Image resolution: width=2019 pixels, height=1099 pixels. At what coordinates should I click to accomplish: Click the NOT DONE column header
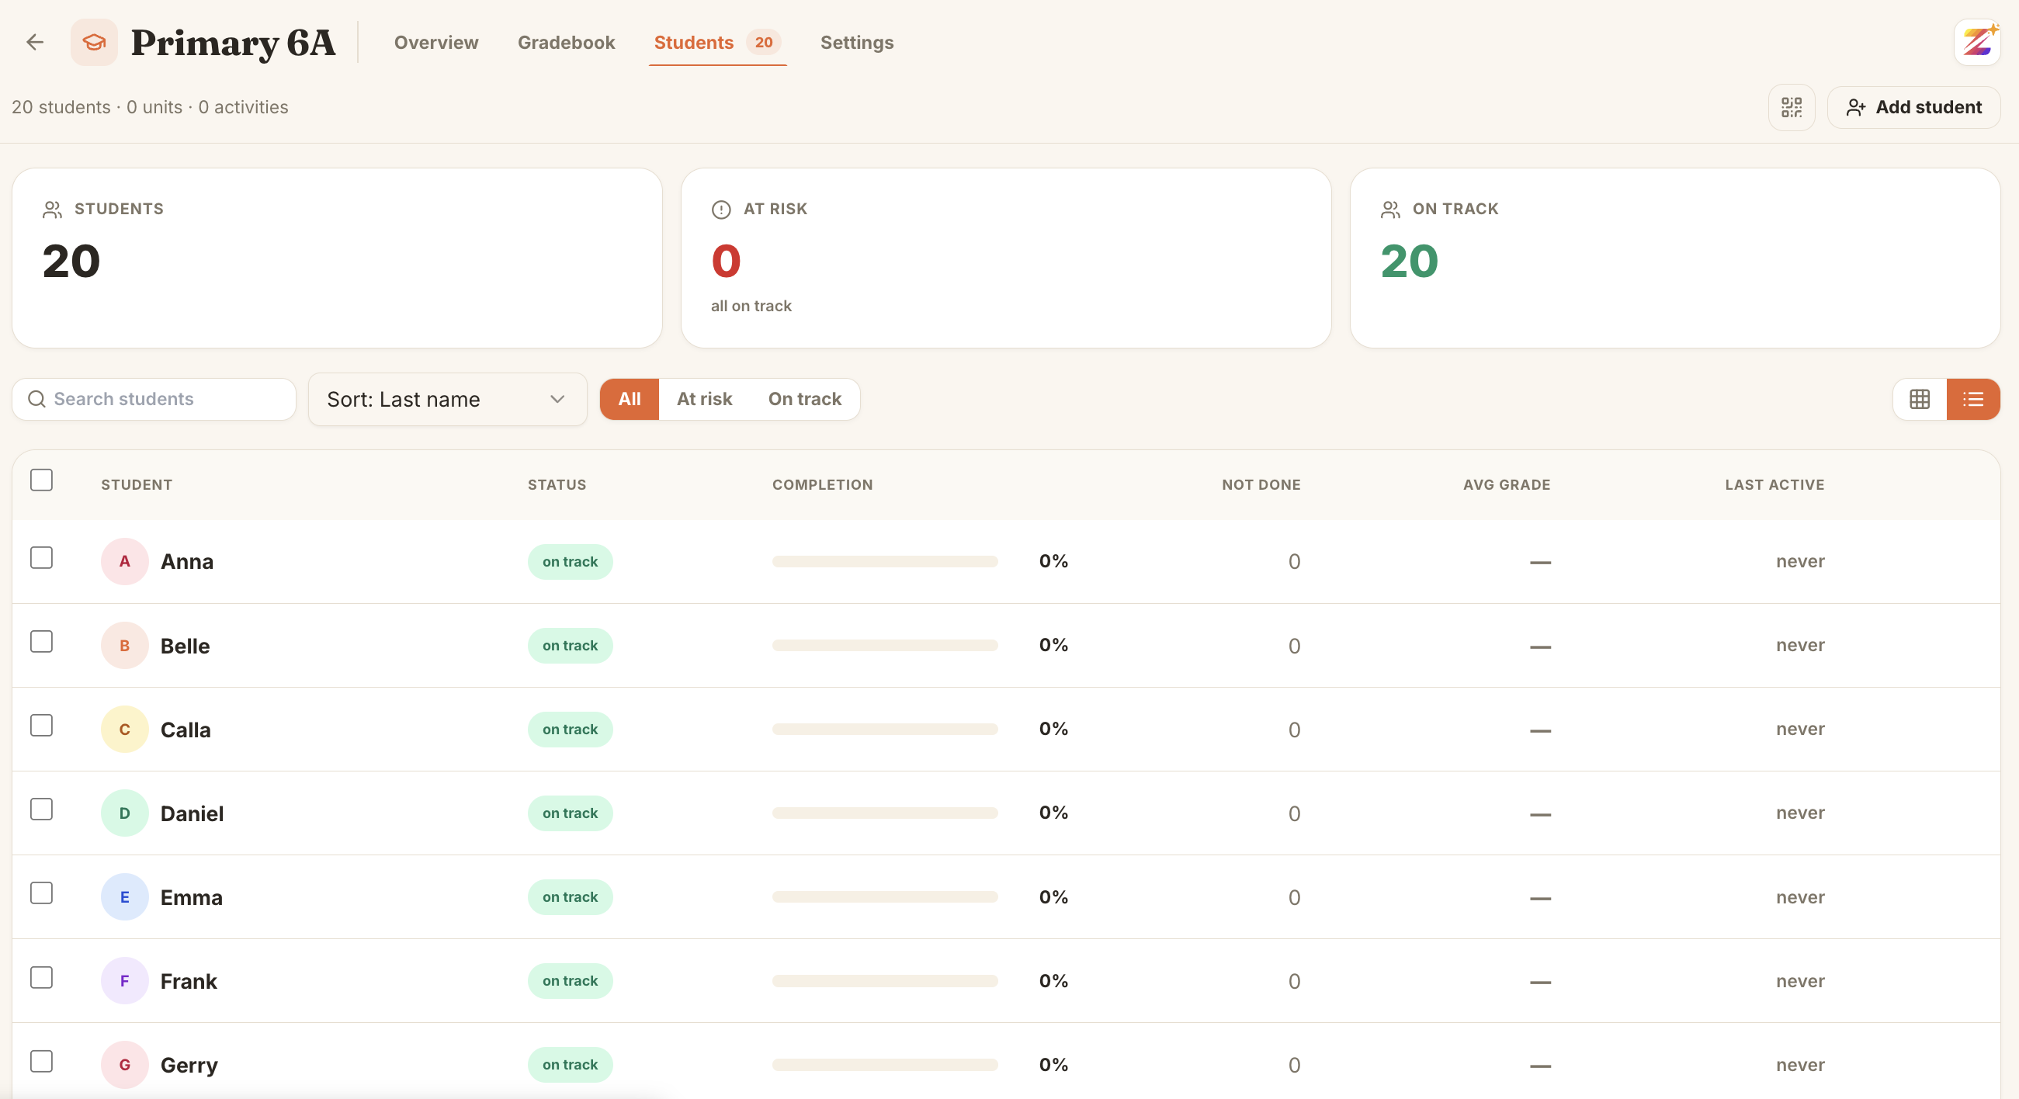[x=1261, y=484]
